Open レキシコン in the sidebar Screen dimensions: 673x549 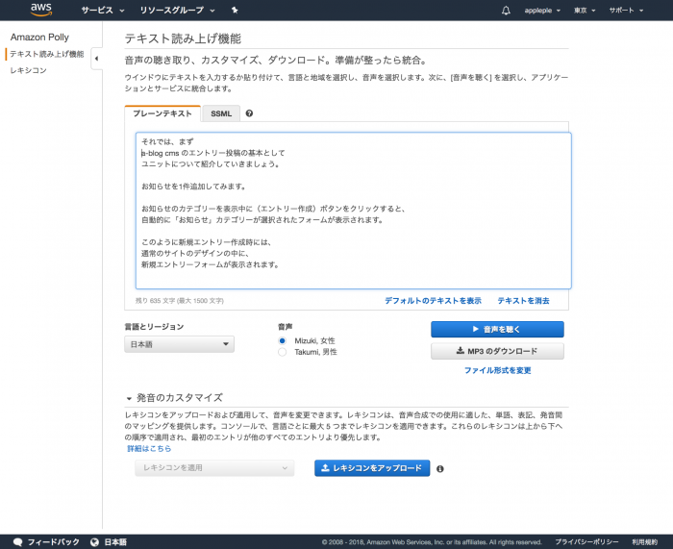coord(28,70)
